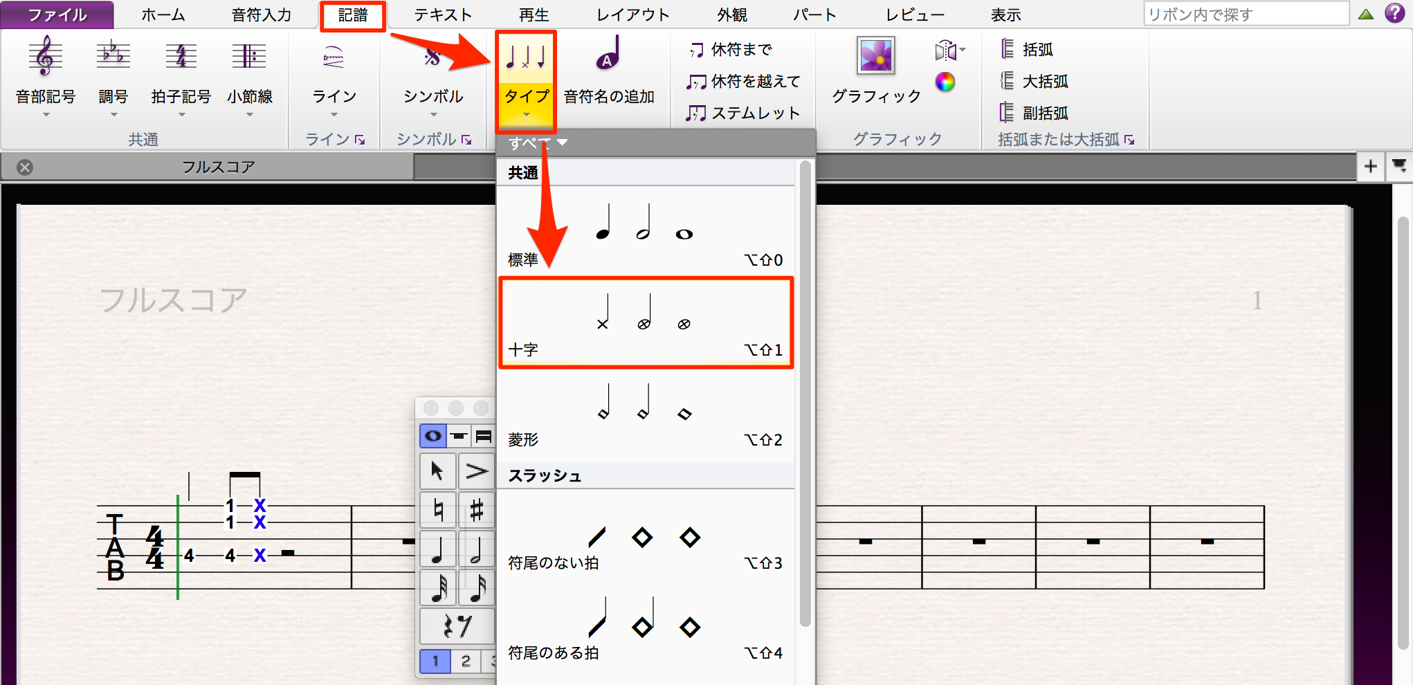Click the 括弧 bracket button

click(1027, 50)
